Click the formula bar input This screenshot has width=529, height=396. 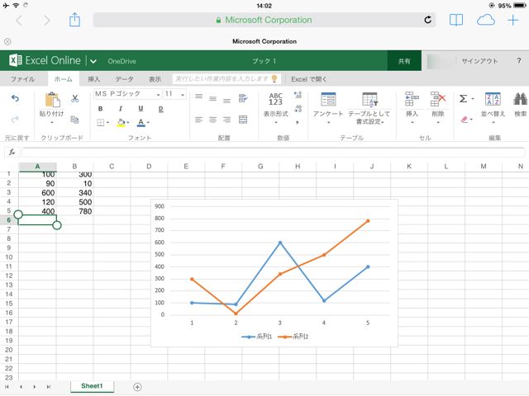tap(274, 152)
